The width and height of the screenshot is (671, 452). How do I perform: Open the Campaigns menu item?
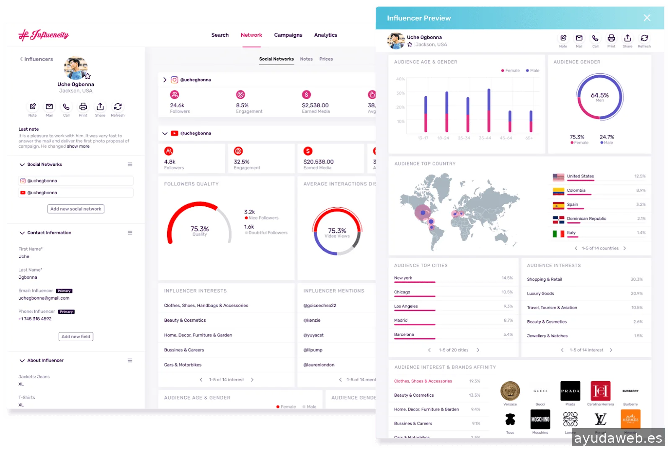point(288,35)
